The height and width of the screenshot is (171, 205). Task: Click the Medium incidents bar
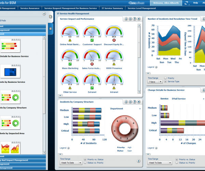point(87,110)
